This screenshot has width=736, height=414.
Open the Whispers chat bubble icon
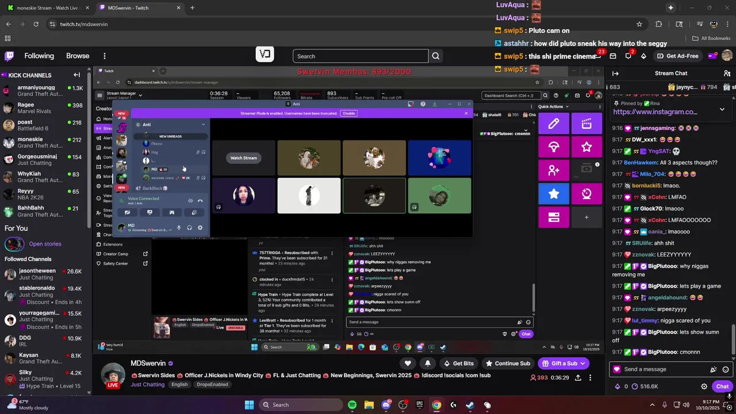point(628,56)
